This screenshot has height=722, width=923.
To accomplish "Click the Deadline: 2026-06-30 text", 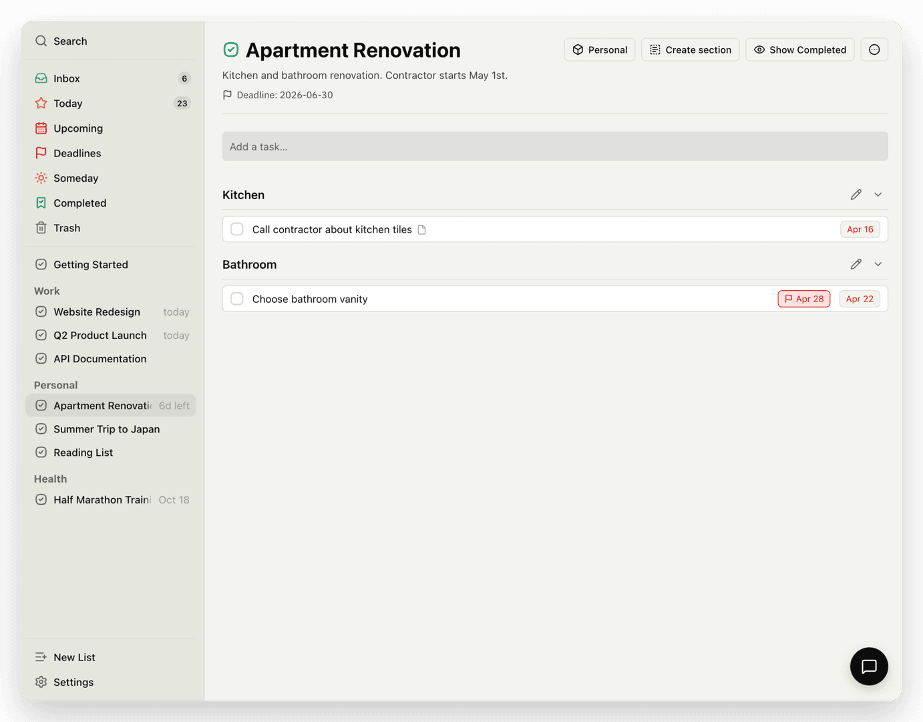I will [x=285, y=95].
